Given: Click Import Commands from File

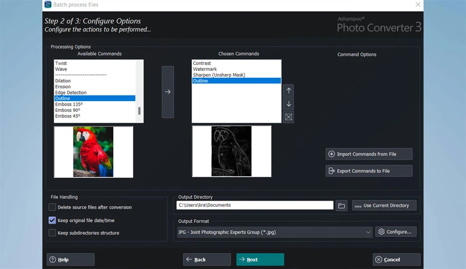Looking at the screenshot, I should pyautogui.click(x=369, y=154).
